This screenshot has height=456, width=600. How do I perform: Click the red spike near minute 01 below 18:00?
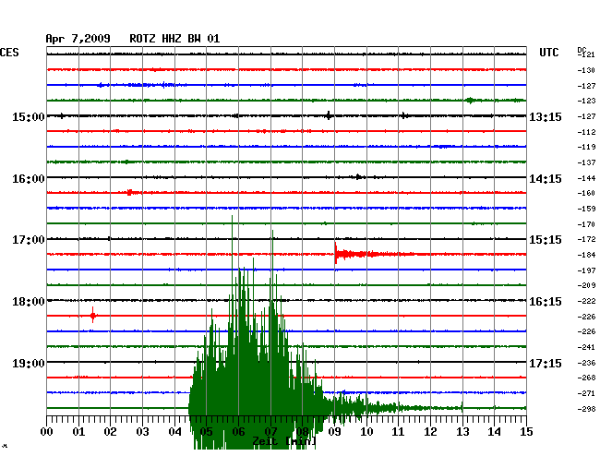click(92, 315)
